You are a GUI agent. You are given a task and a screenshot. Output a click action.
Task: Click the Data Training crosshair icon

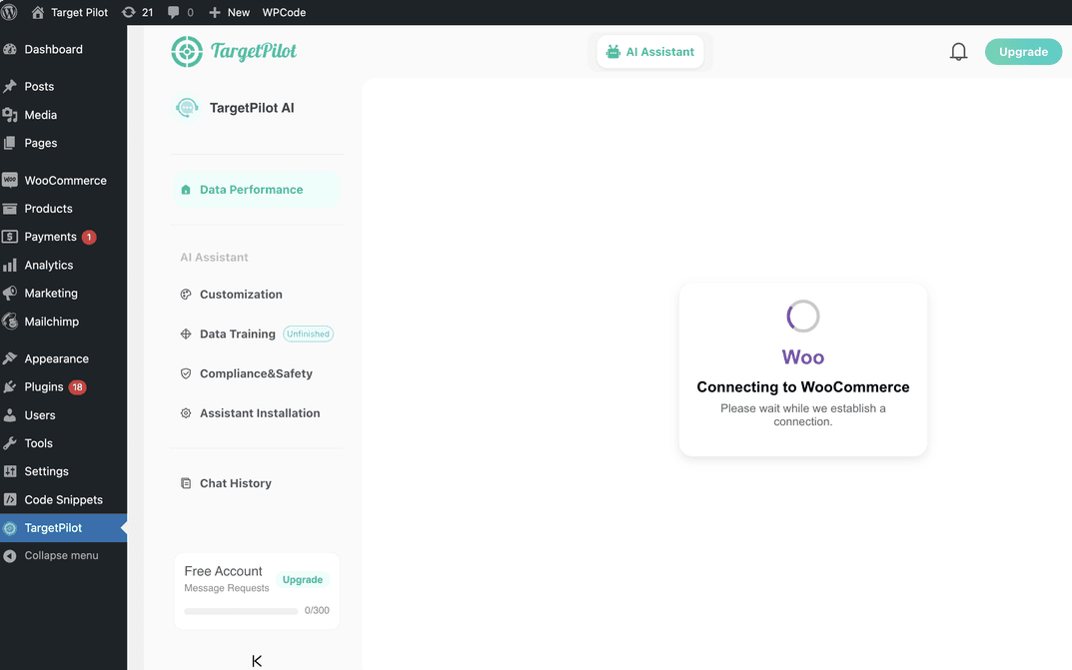(x=185, y=334)
